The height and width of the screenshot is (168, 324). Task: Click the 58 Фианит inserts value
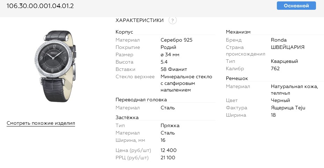(174, 69)
